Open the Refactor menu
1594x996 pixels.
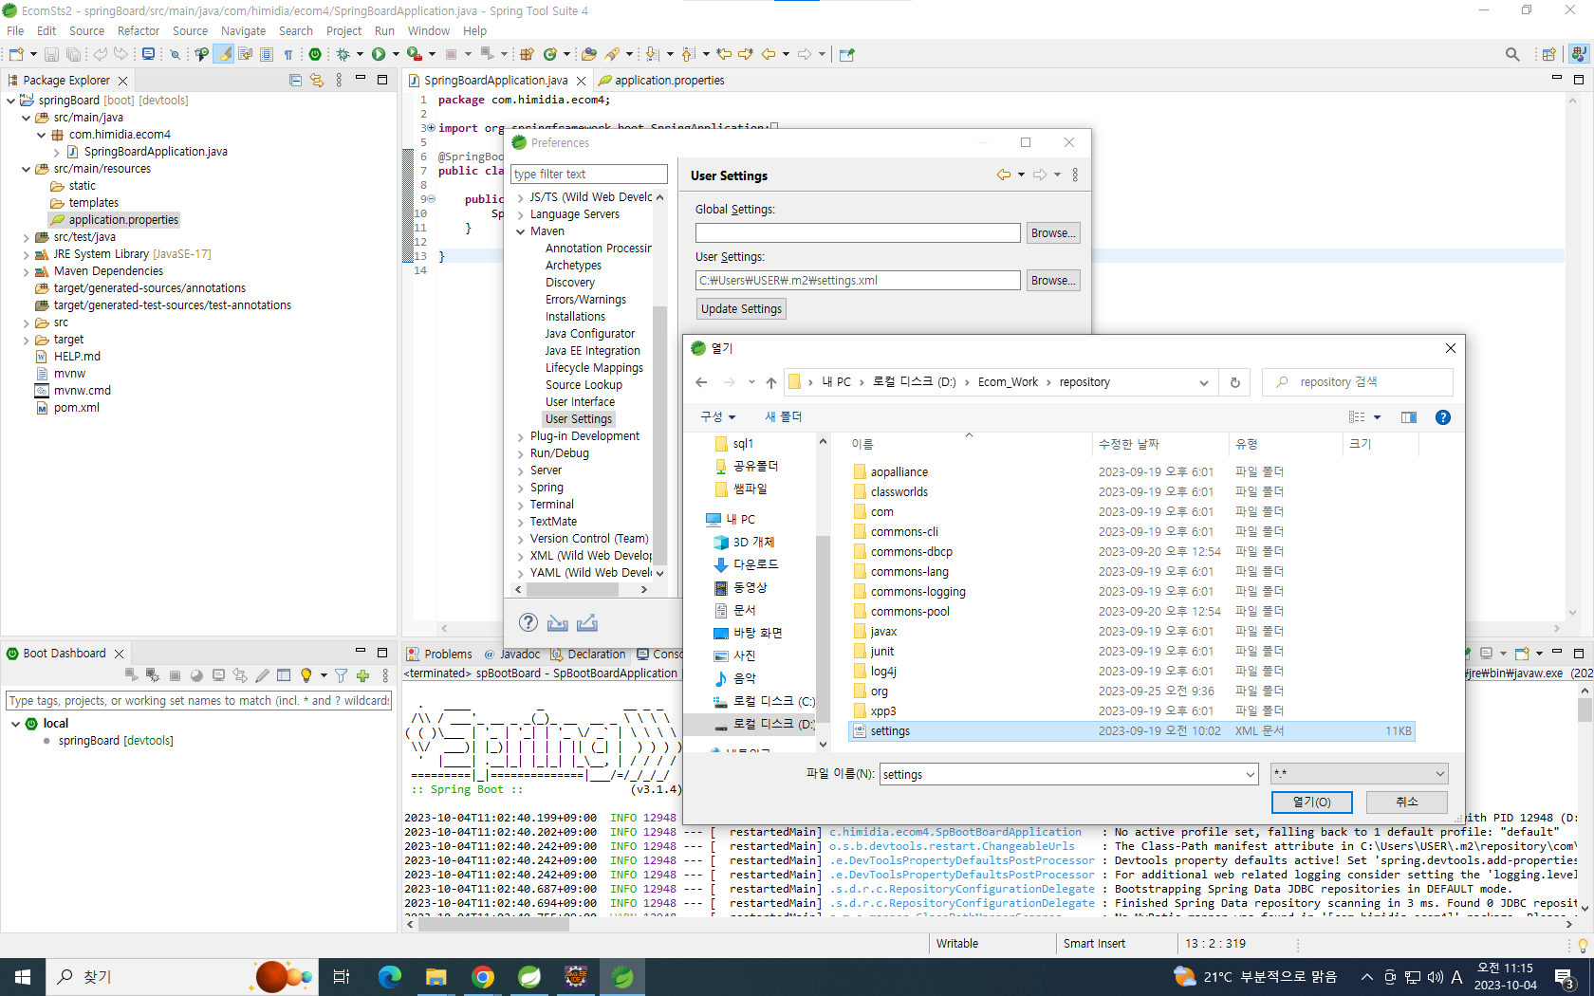click(139, 31)
